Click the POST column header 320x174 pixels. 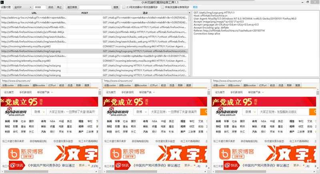(x=85, y=13)
